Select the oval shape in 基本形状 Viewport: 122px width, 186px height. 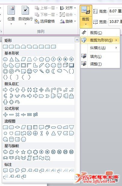pos(5,59)
